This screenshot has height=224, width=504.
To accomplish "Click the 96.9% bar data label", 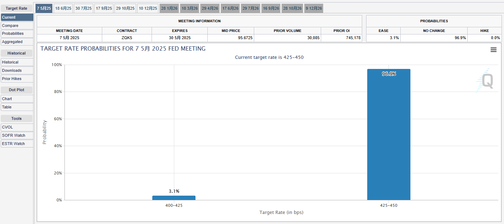I will [389, 74].
